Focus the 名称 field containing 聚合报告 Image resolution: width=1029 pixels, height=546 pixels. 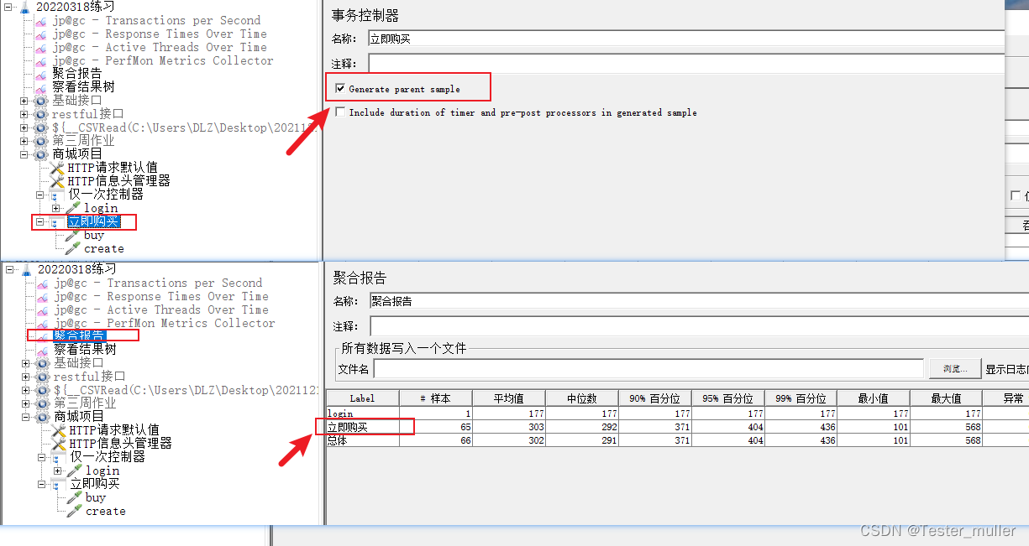pyautogui.click(x=699, y=301)
